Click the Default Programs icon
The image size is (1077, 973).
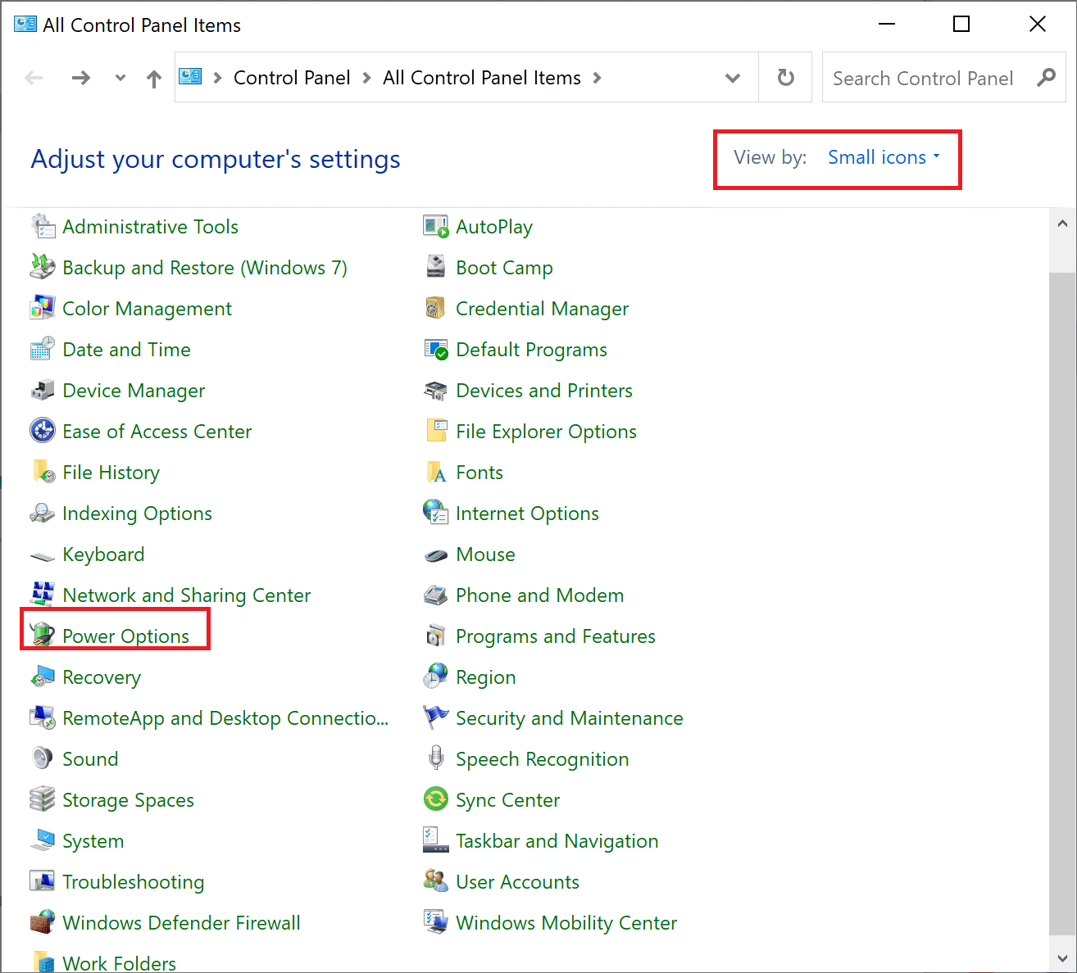tap(436, 349)
